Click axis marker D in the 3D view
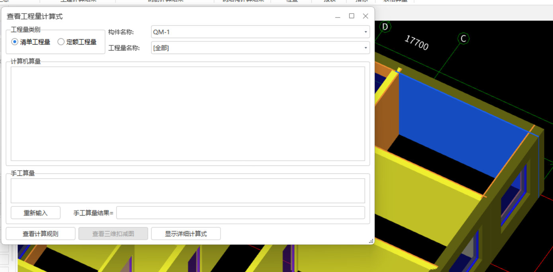Screen dimensions: 553x272 click(x=385, y=27)
